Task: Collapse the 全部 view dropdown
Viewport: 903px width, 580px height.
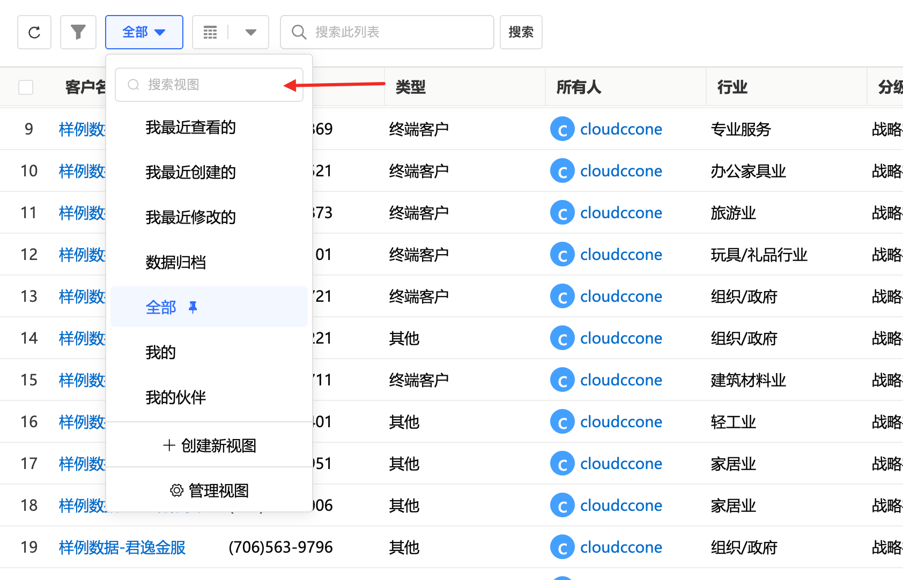Action: coord(144,33)
